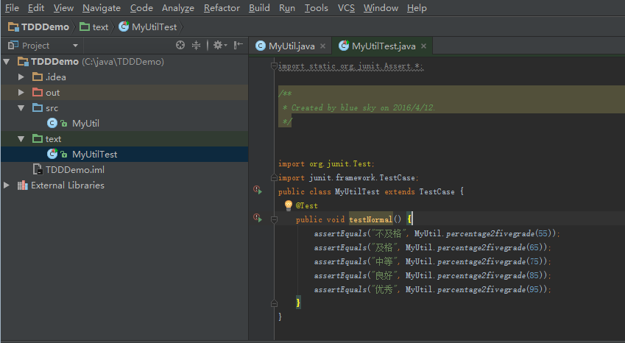Collapse the TDDDemo project root

pos(7,62)
